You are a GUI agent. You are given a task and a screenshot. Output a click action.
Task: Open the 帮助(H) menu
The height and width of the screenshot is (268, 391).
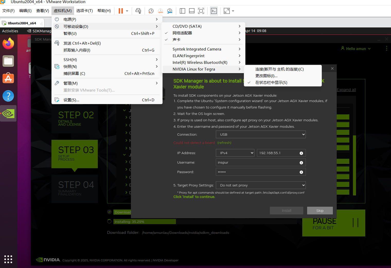pos(104,11)
